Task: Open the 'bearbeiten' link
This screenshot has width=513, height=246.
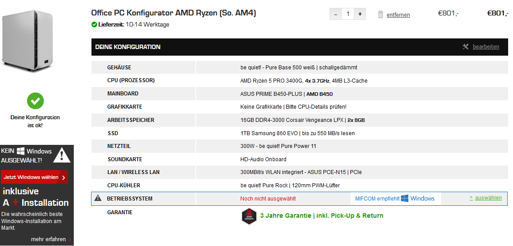Action: 486,47
